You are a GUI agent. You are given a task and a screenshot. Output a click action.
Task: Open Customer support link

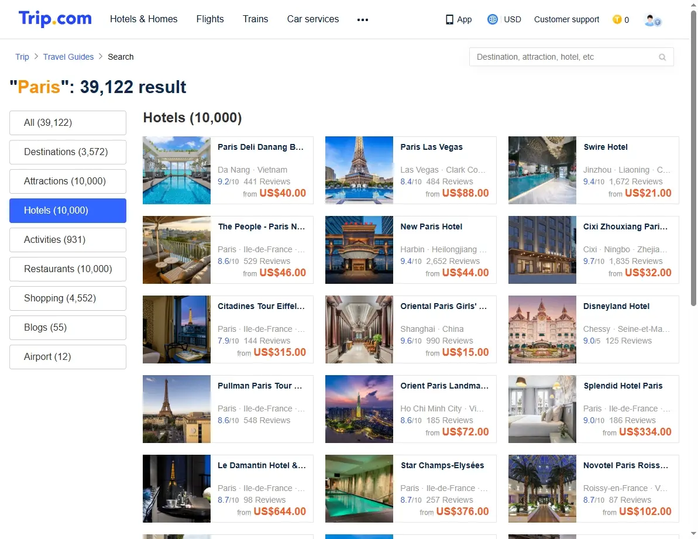567,19
